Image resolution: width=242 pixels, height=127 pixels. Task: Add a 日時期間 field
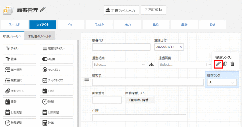tap(57, 112)
